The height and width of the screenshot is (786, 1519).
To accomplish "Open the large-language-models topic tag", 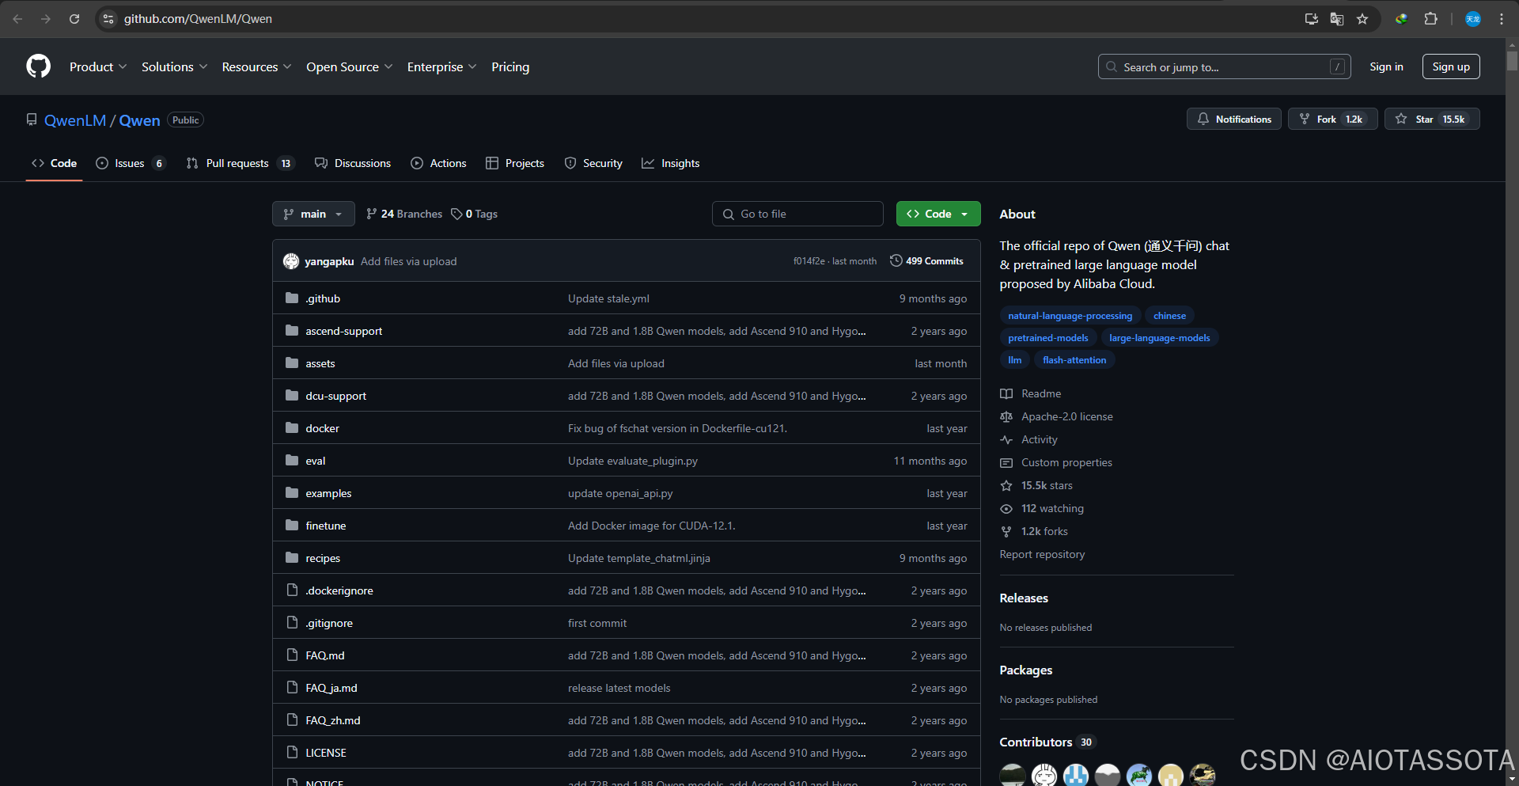I will point(1159,338).
